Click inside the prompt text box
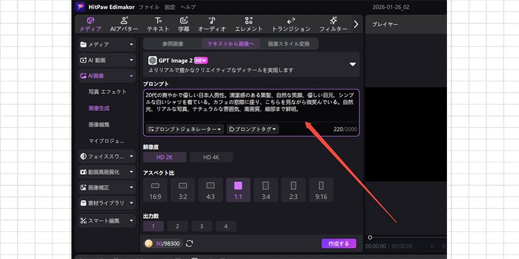 251,106
